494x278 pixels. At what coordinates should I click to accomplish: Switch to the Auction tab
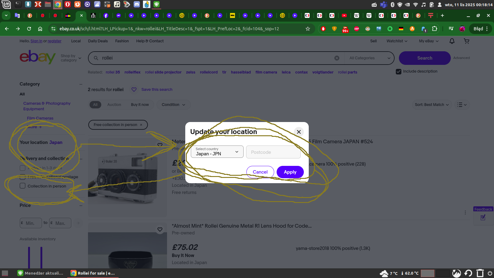pos(114,105)
